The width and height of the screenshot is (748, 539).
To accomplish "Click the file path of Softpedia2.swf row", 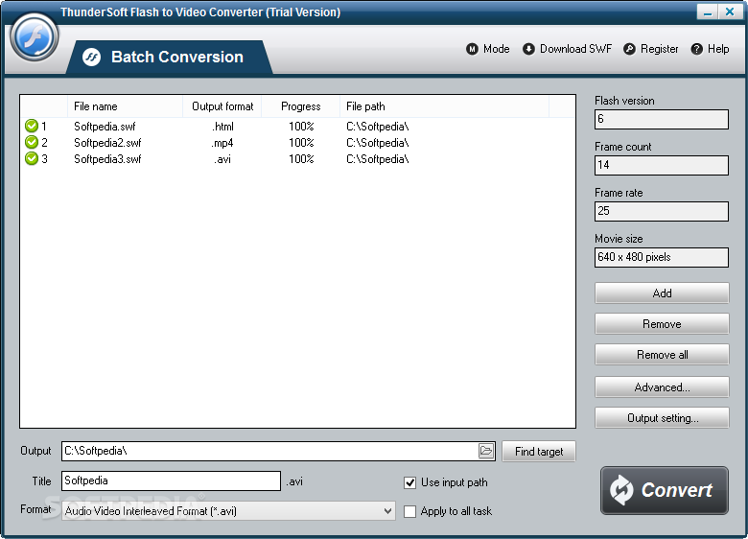I will pyautogui.click(x=377, y=143).
